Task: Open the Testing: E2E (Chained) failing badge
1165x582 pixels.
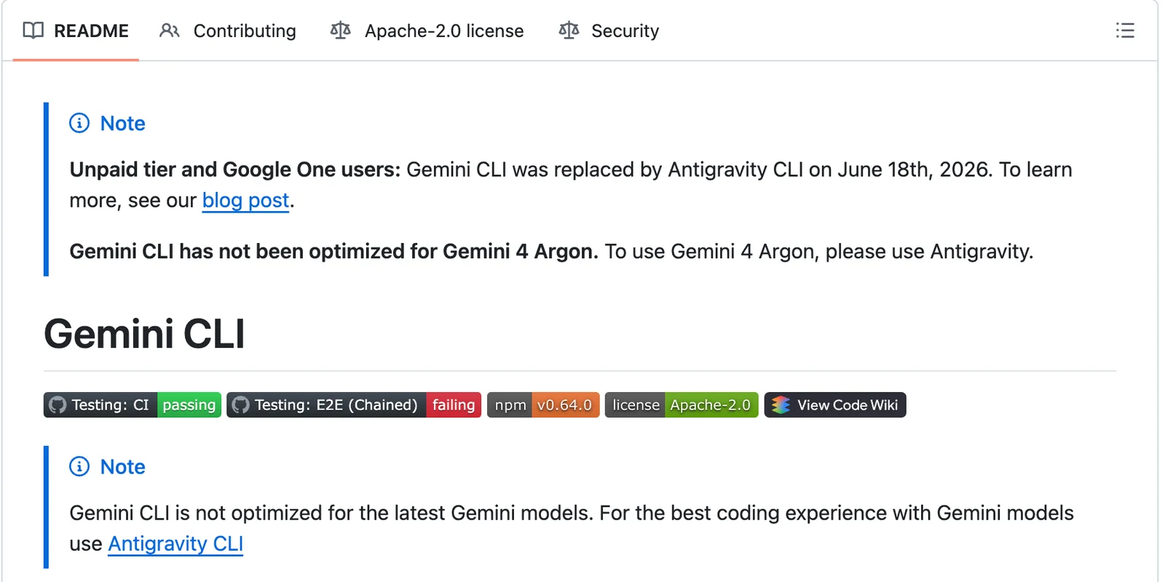Action: (354, 405)
